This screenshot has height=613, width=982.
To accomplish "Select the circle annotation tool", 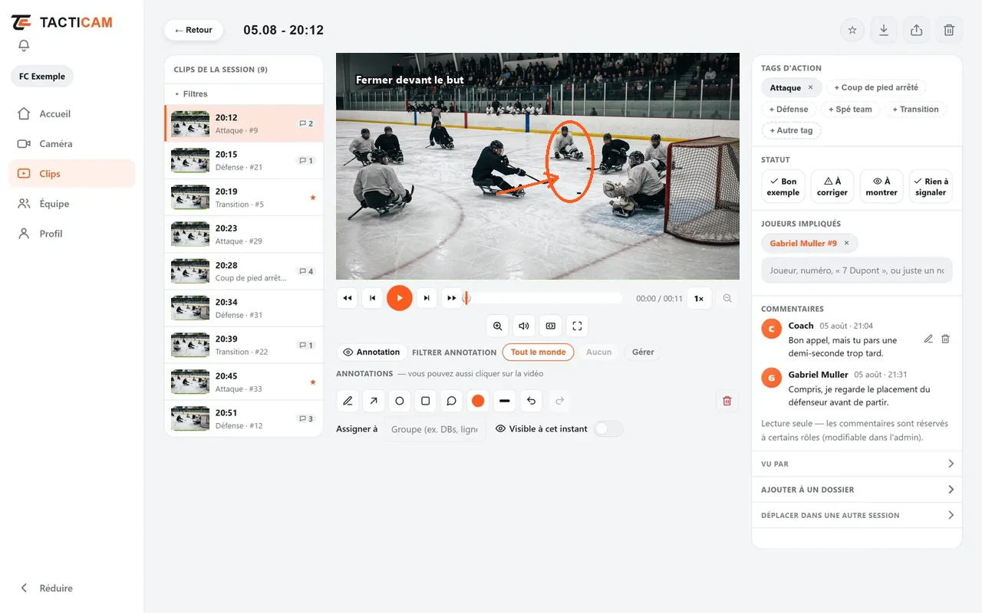I will tap(400, 401).
